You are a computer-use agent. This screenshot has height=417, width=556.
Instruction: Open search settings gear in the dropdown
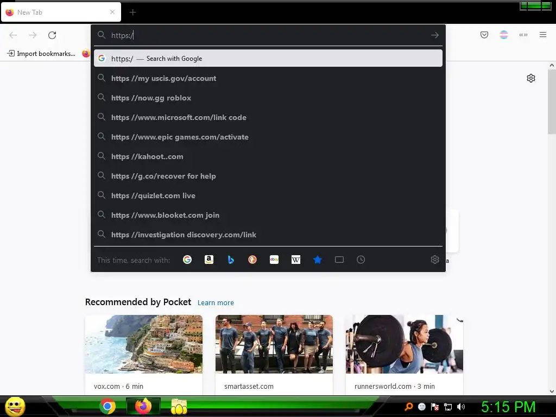click(435, 260)
